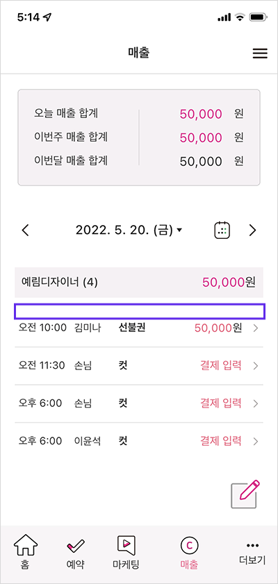
Task: View 오늘 매출 합계 amount
Action: point(201,114)
